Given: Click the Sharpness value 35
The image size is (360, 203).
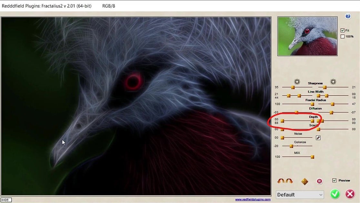Looking at the screenshot, I should tap(276, 87).
